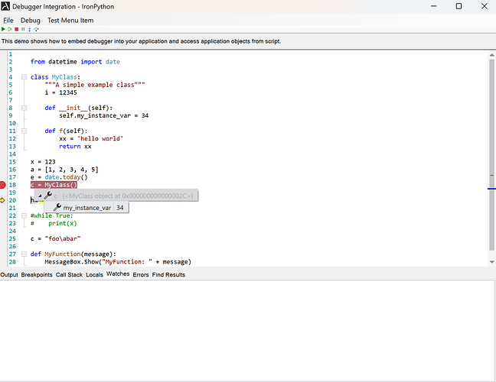The width and height of the screenshot is (496, 382).
Task: Click the wrench icon beside my_instance_var
Action: pos(57,207)
